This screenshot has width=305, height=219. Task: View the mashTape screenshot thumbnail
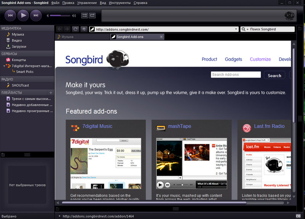tap(192, 163)
